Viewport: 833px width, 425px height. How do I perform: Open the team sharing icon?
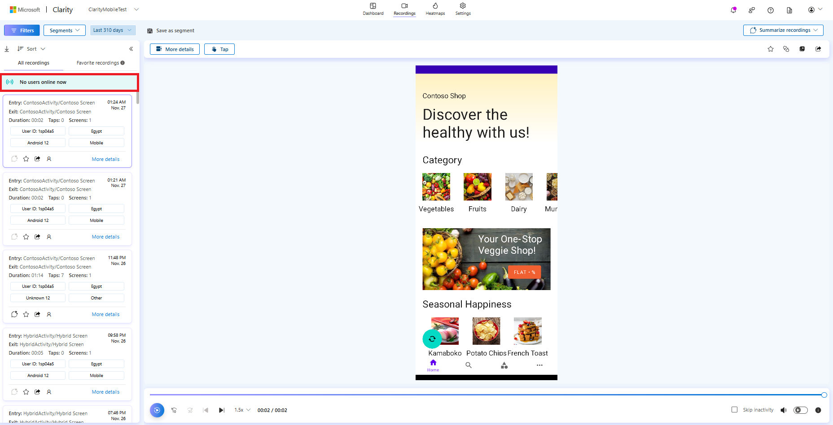pyautogui.click(x=752, y=10)
